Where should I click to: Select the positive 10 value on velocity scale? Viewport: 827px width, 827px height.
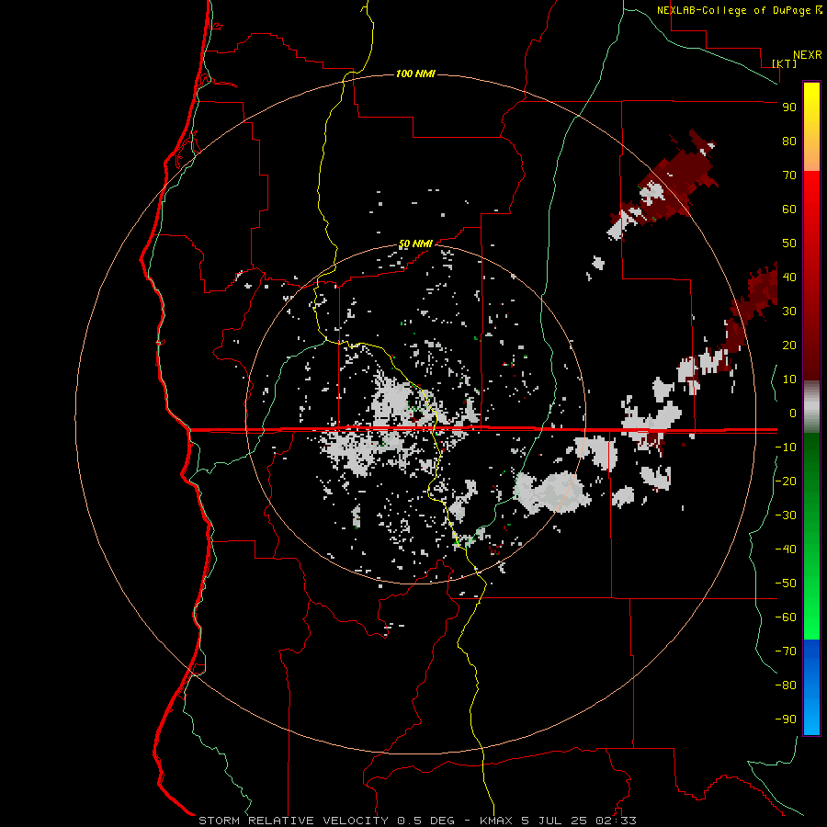pyautogui.click(x=789, y=380)
